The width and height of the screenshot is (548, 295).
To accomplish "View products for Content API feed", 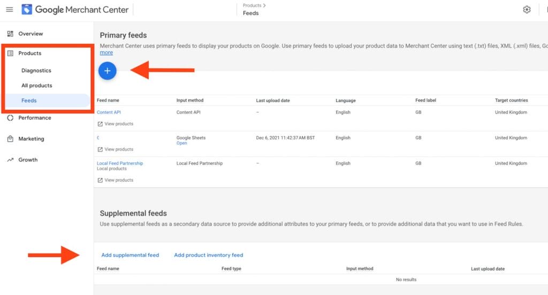I will (119, 124).
